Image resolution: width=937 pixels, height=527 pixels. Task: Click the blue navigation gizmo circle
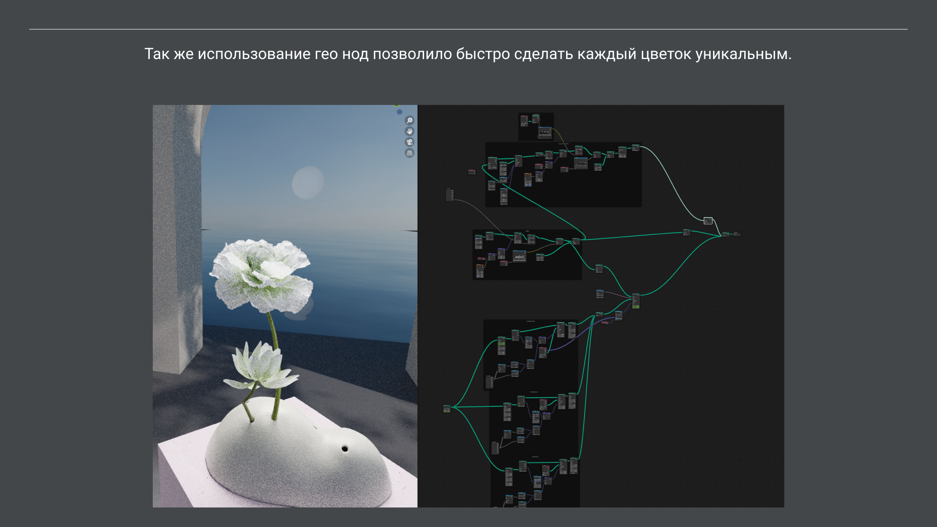[x=399, y=112]
